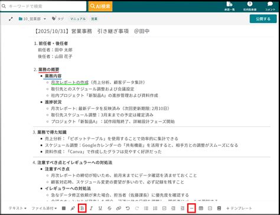Image resolution: width=280 pixels, height=215 pixels.
Task: Click the text color square icon
Action: point(64,208)
